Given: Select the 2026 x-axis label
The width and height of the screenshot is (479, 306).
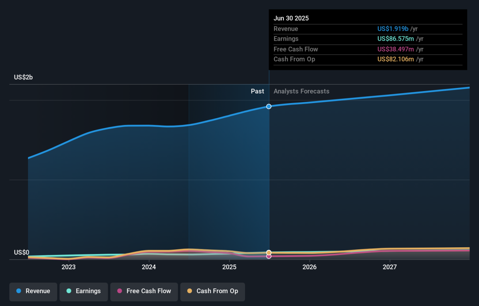Looking at the screenshot, I should 309,267.
